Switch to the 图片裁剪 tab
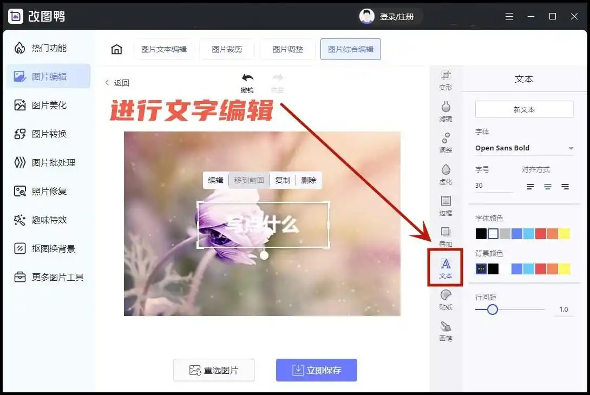 pyautogui.click(x=227, y=49)
